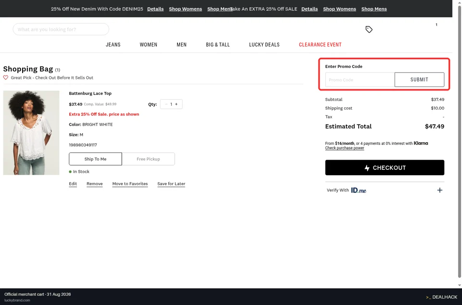Click the heart icon beside Great Pick
The height and width of the screenshot is (305, 462).
6,78
